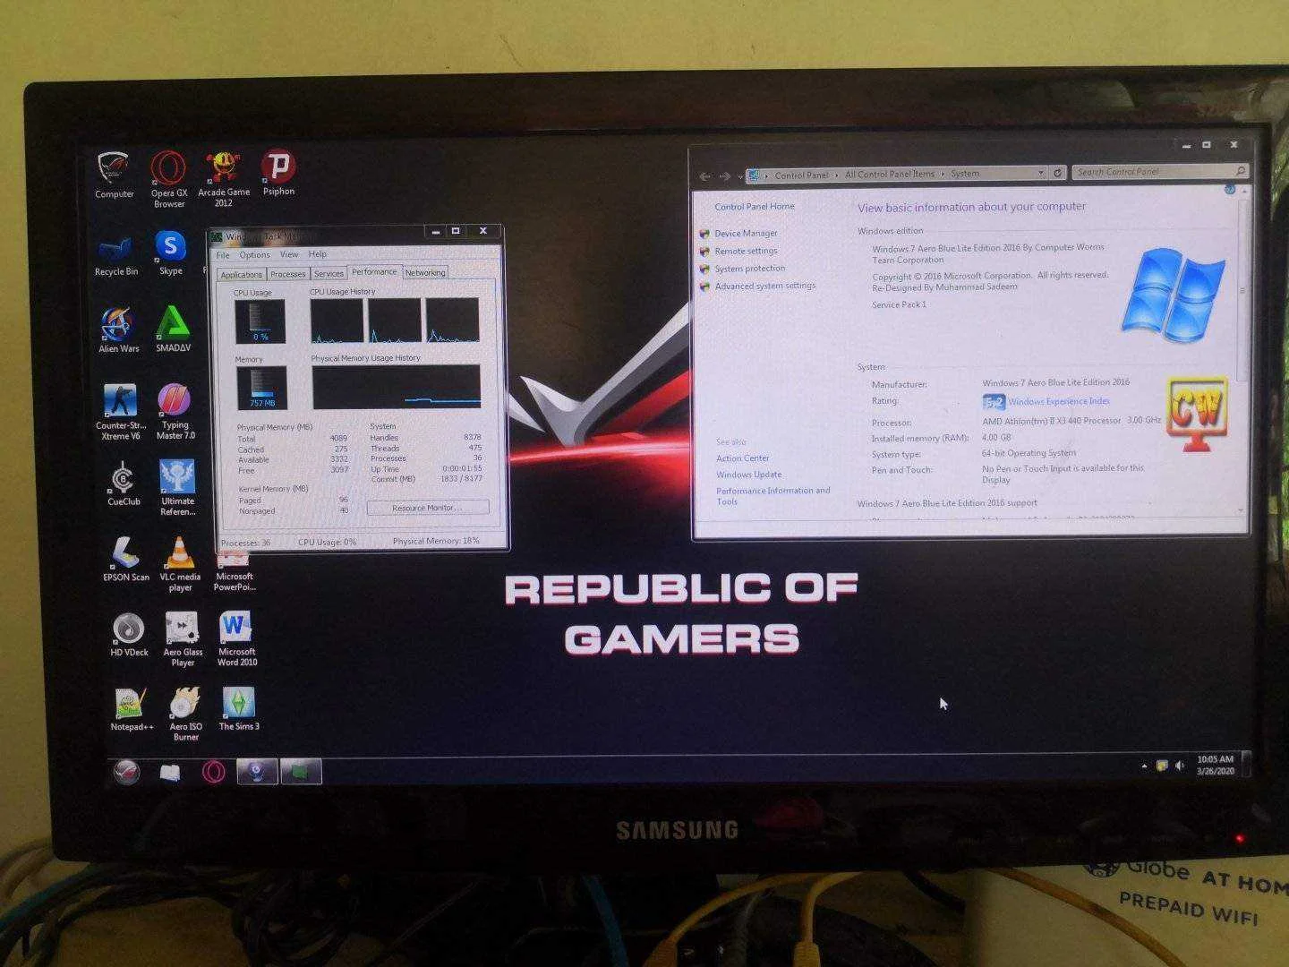Switch to the Services tab
Viewport: 1289px width, 967px height.
329,274
